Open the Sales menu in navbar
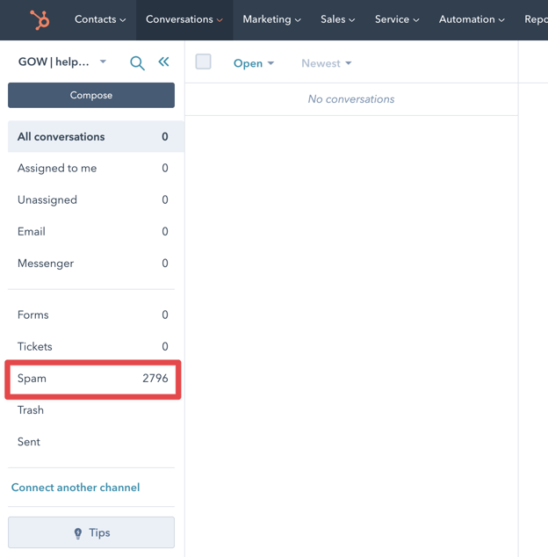Image resolution: width=548 pixels, height=557 pixels. 337,19
